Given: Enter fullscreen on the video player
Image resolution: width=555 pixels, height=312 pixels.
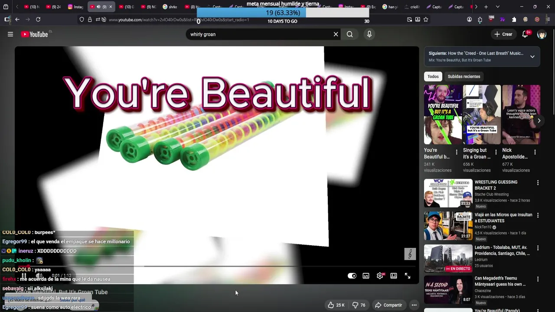Looking at the screenshot, I should (408, 276).
